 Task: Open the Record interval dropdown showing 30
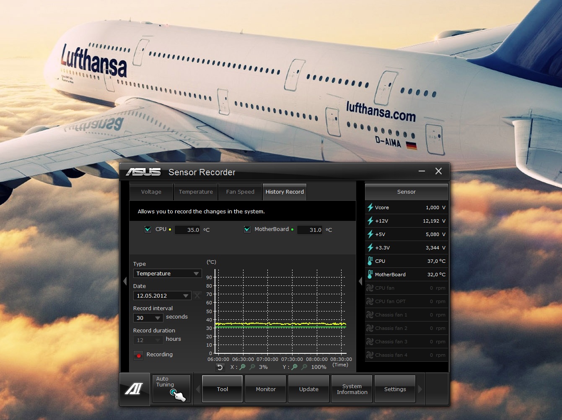coord(148,318)
